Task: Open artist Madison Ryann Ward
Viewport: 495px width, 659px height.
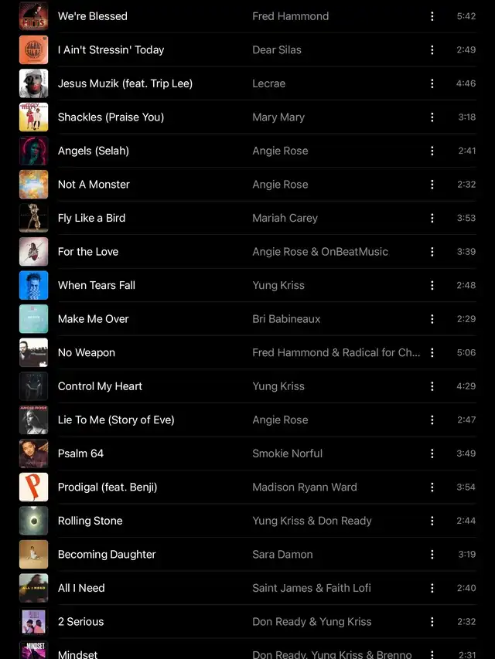Action: point(305,487)
